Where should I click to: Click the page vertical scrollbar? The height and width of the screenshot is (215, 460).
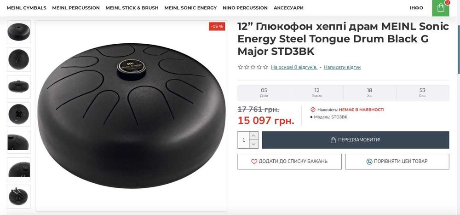pos(459,50)
